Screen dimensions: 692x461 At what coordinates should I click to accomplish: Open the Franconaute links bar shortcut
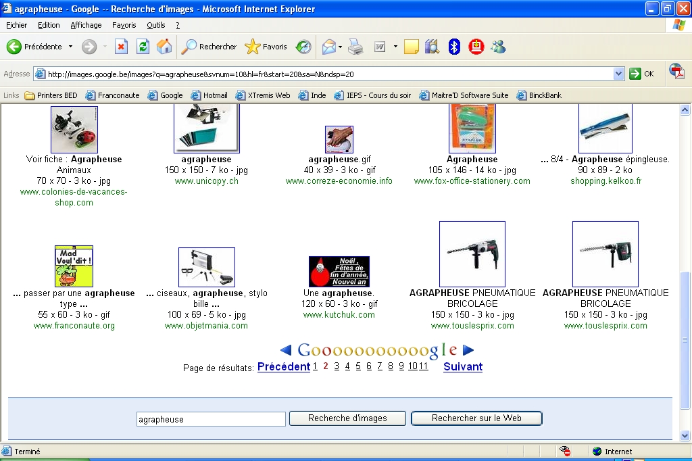113,95
